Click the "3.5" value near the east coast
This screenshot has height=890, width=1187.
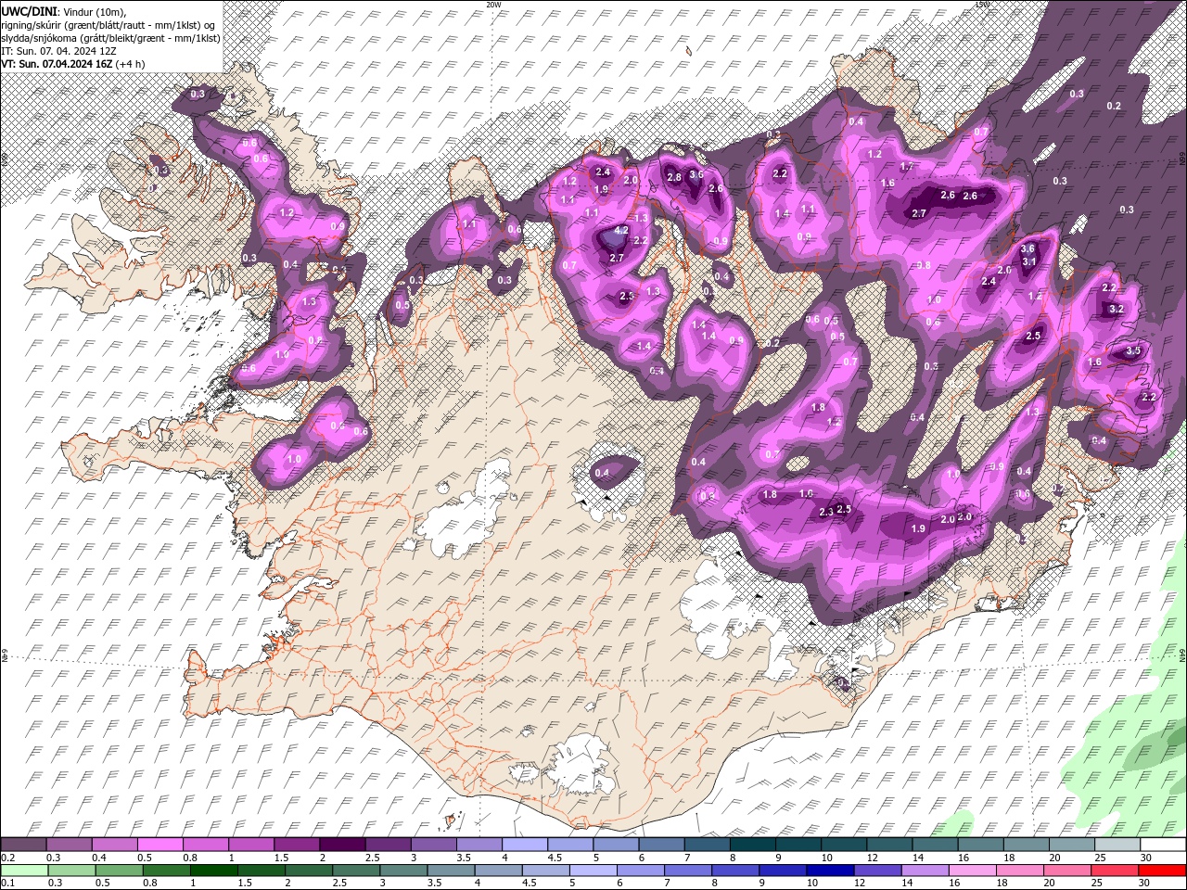click(1133, 351)
